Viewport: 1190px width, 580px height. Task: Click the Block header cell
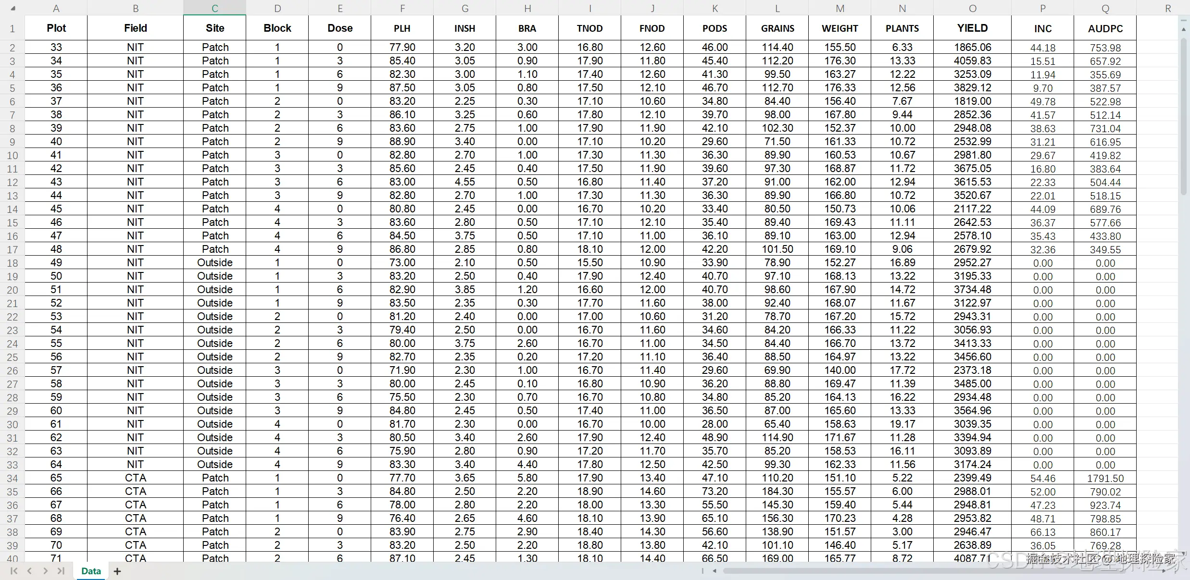click(x=277, y=28)
